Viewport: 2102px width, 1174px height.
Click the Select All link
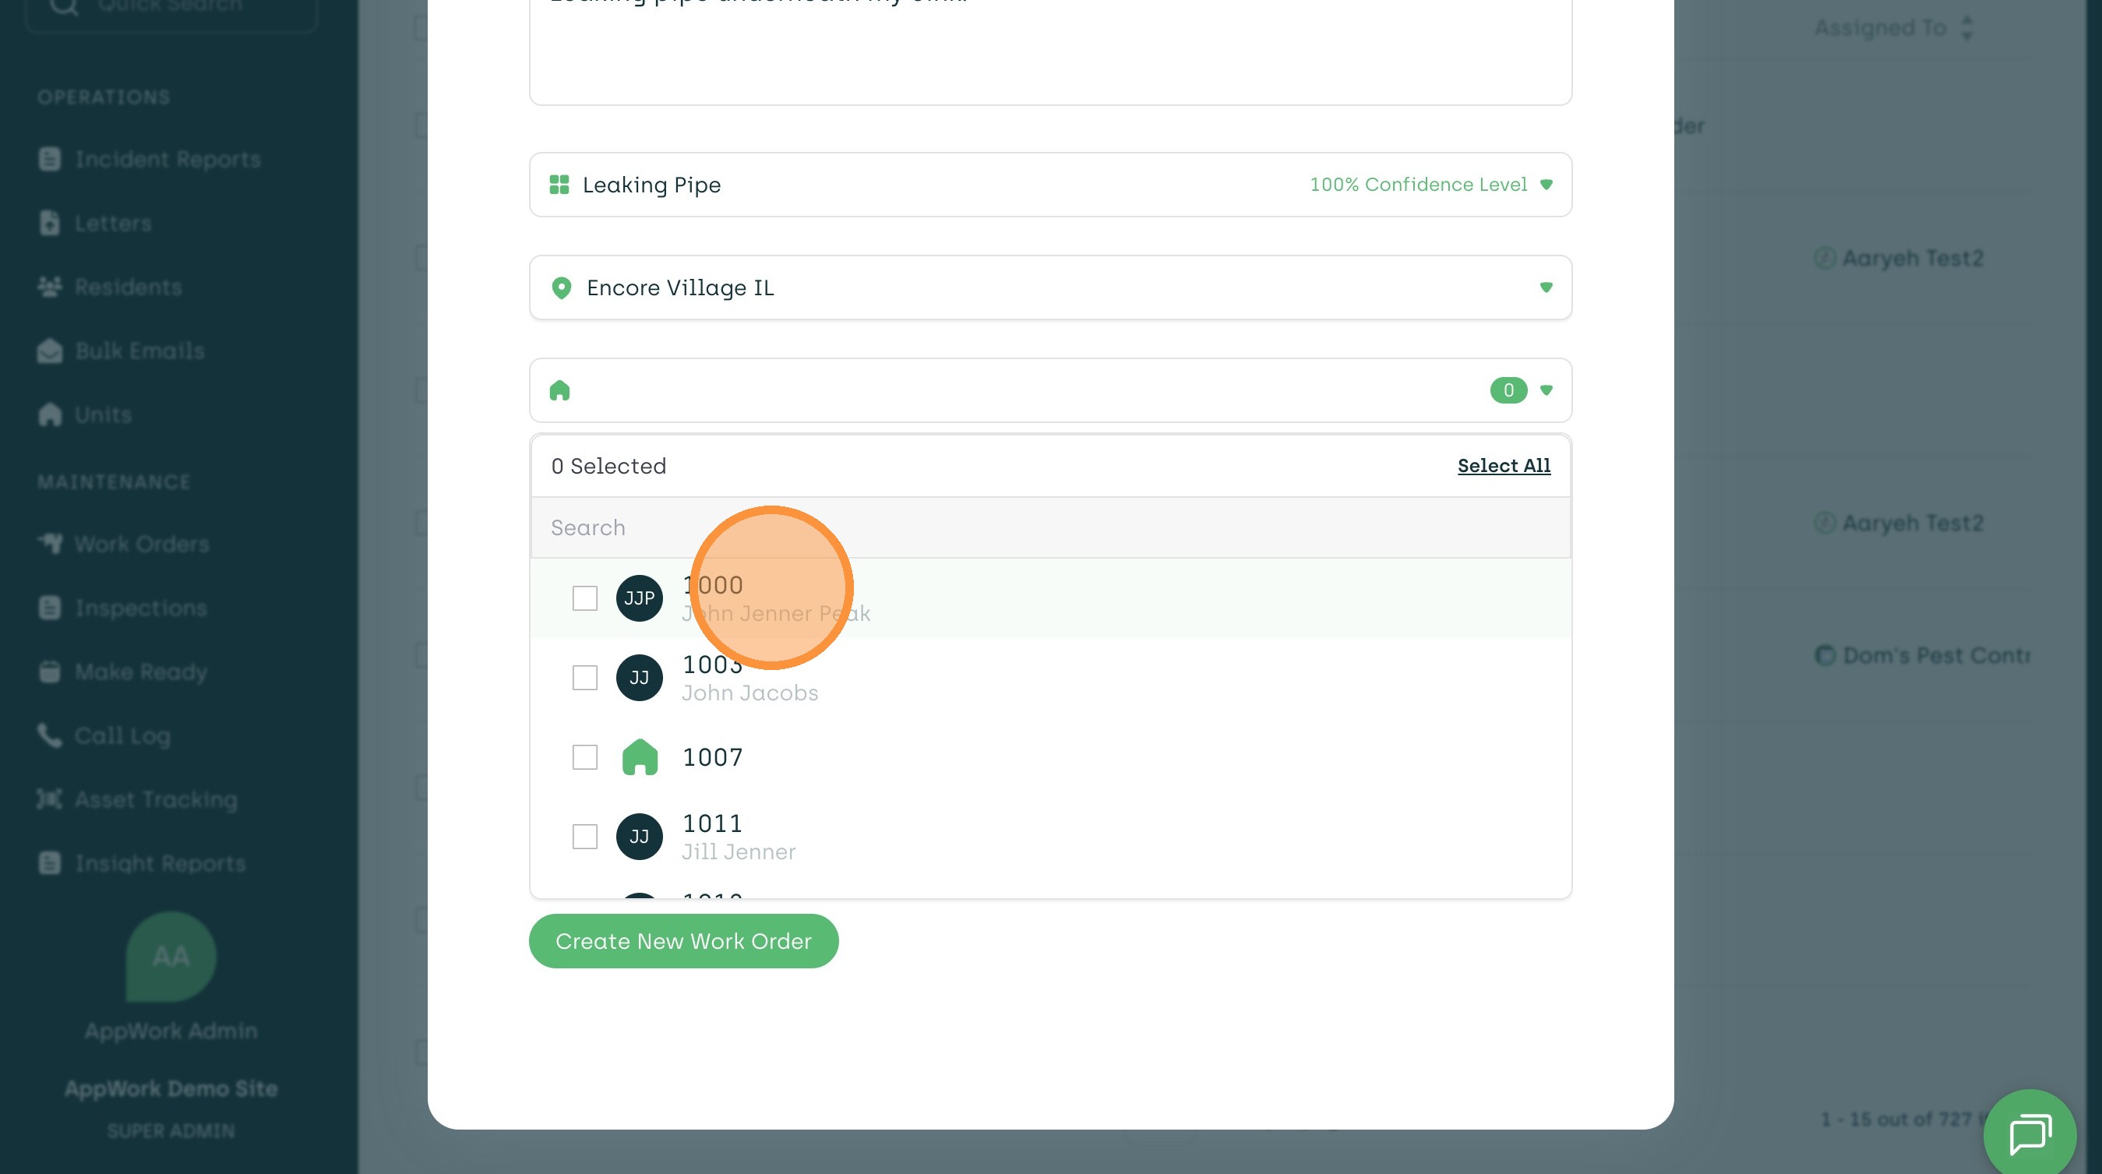coord(1503,466)
